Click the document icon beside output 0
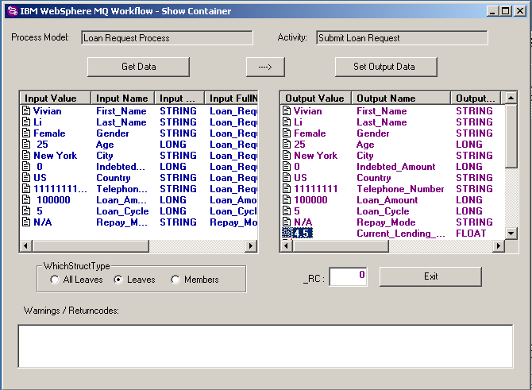The width and height of the screenshot is (532, 390). coord(287,166)
